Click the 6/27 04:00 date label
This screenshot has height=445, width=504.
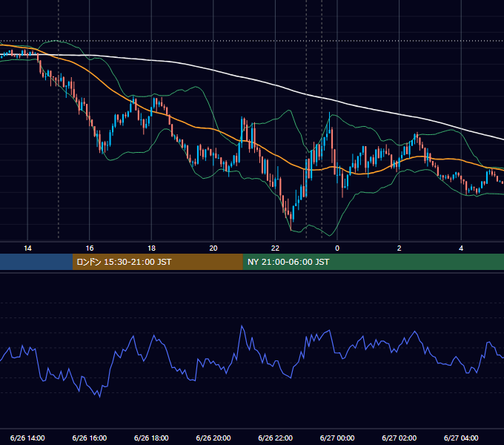tap(461, 438)
